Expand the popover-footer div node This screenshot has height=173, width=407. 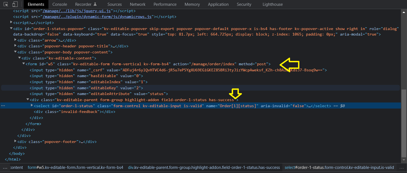[x=15, y=142]
